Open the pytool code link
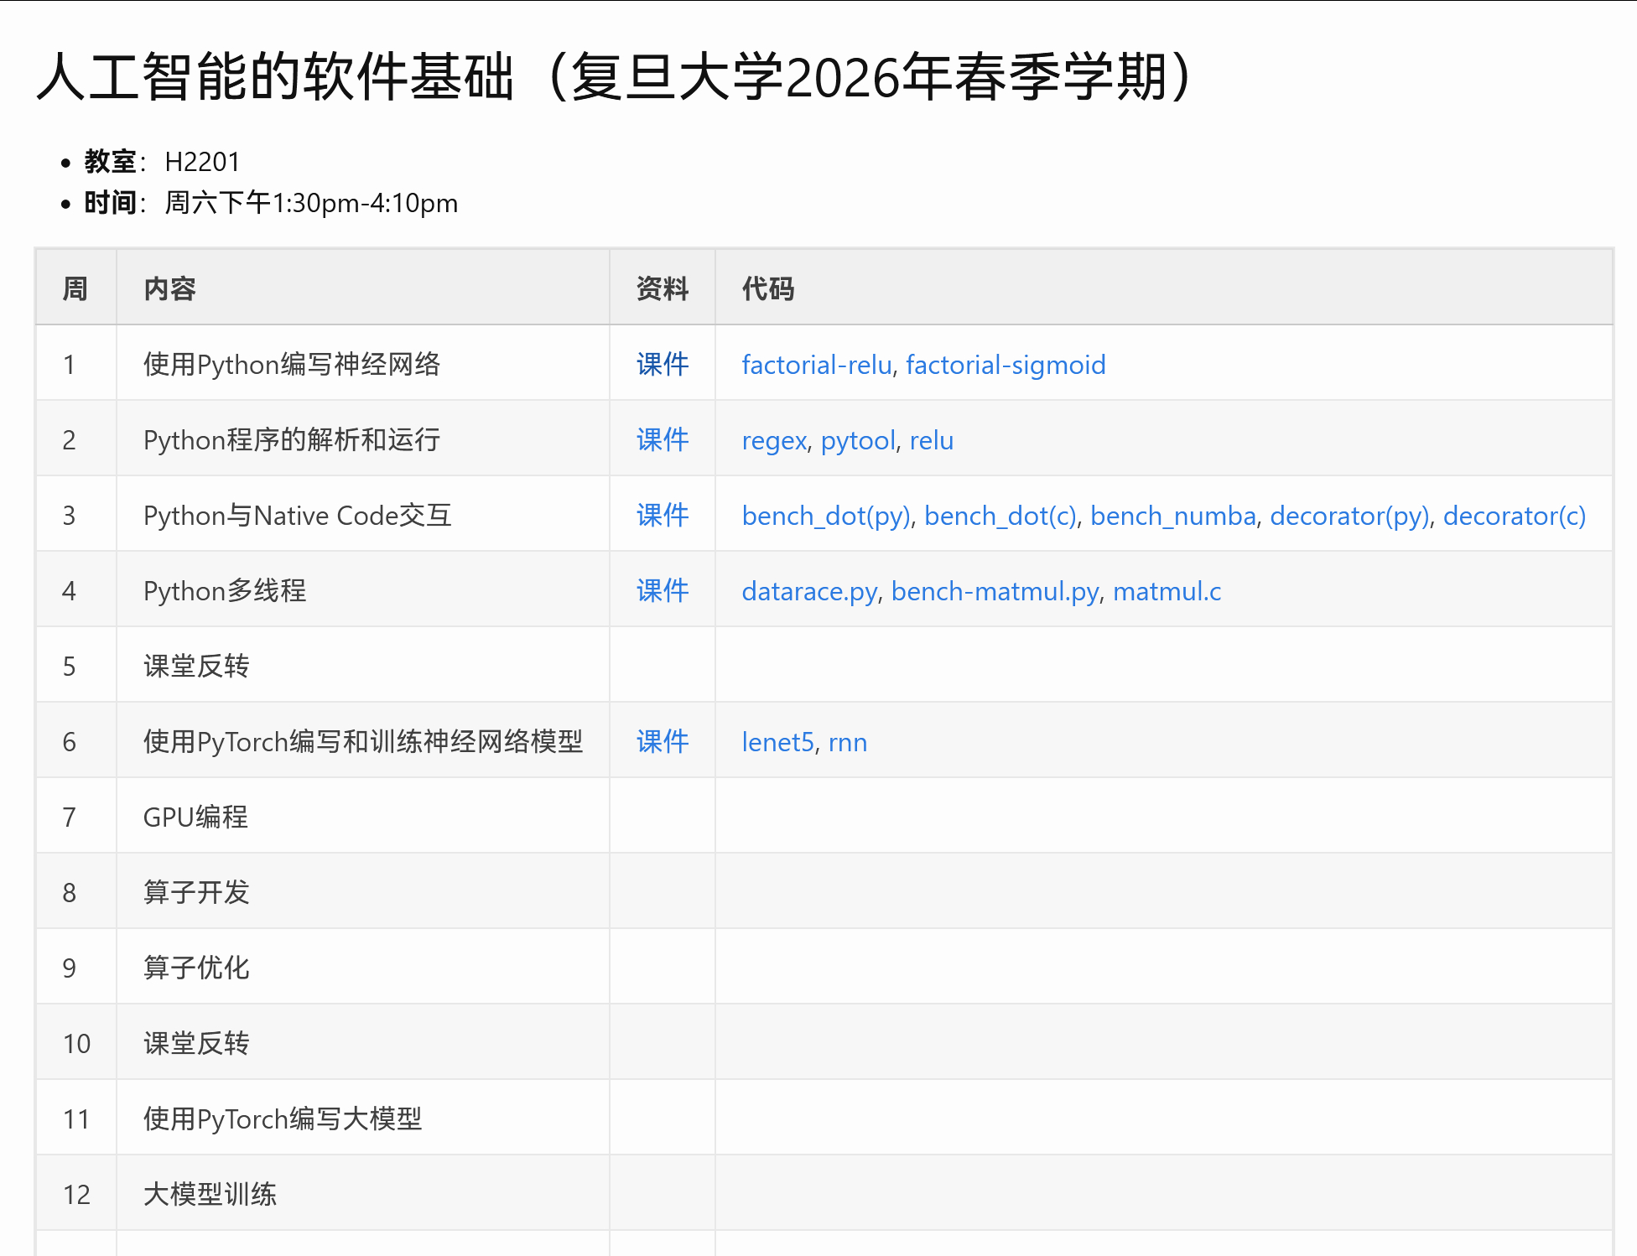The image size is (1637, 1256). pyautogui.click(x=857, y=439)
